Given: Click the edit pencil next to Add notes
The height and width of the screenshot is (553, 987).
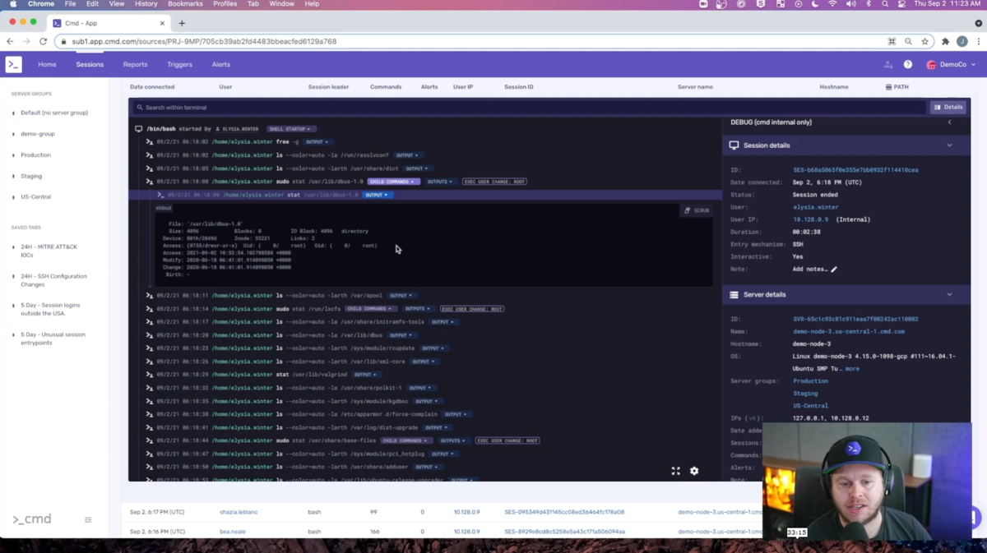Looking at the screenshot, I should click(x=834, y=269).
